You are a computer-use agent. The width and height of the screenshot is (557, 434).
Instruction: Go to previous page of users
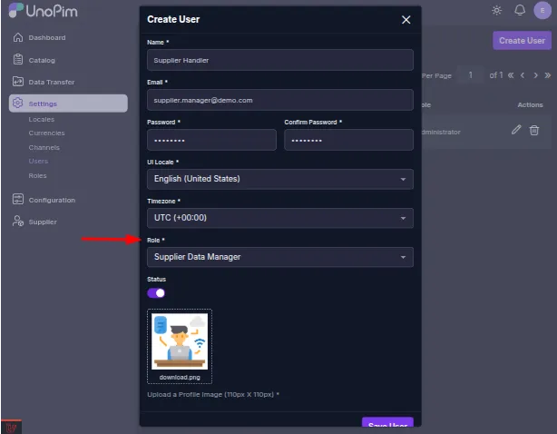point(523,75)
